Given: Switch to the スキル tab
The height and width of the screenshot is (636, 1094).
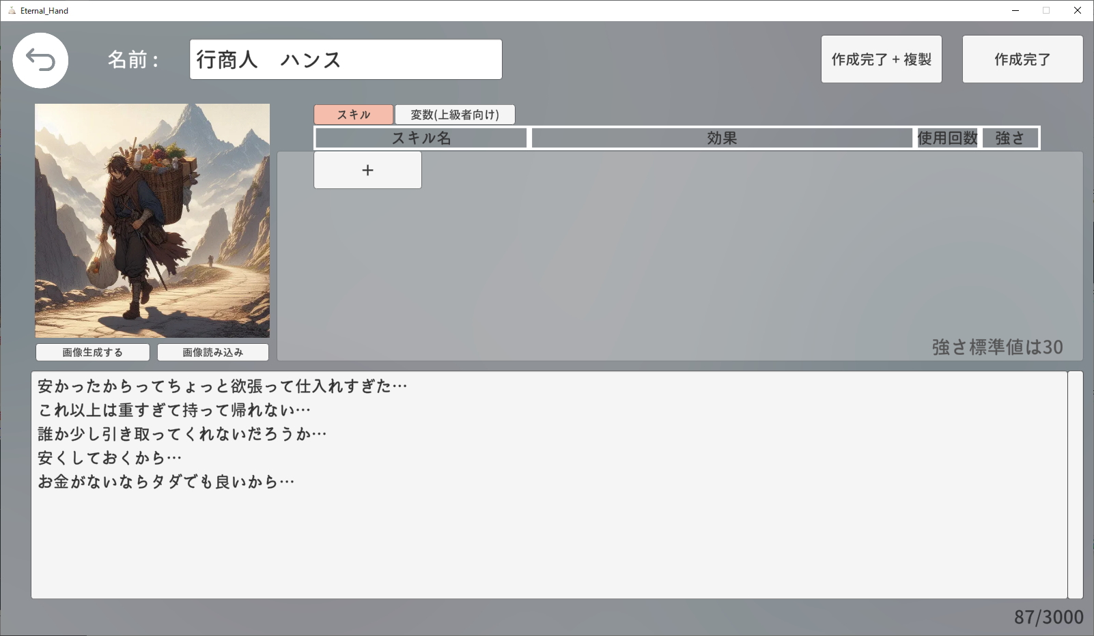Looking at the screenshot, I should [x=353, y=115].
